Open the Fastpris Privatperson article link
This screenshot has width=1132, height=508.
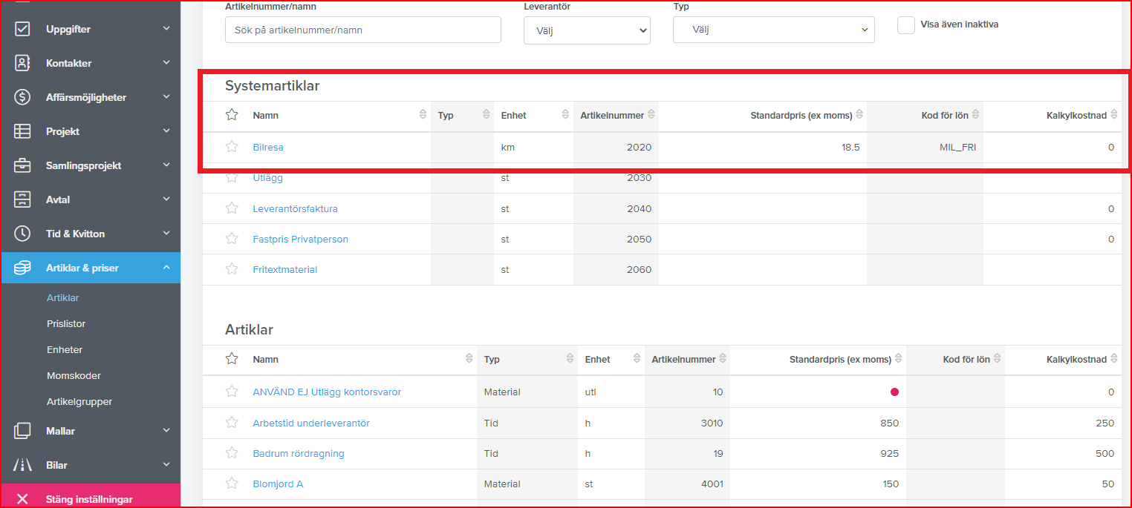coord(300,239)
